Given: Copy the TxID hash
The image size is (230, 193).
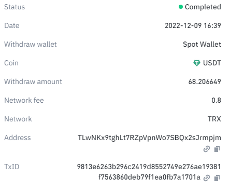Looking at the screenshot, I should point(217,178).
